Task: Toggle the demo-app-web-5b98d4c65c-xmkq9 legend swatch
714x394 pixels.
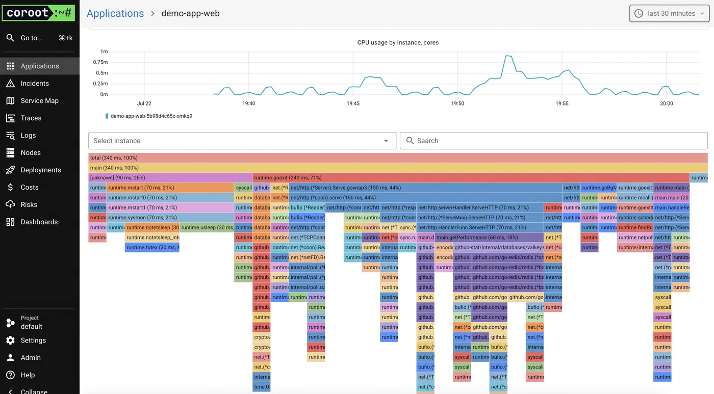Action: (107, 116)
